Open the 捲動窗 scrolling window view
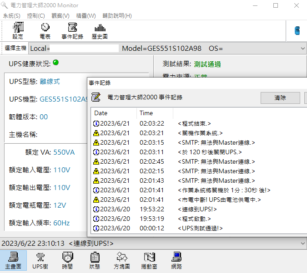Image resolution: width=307 pixels, height=273 pixels. tap(150, 261)
